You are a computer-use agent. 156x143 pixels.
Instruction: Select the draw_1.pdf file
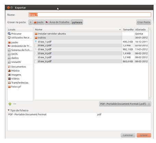[x=78, y=42]
